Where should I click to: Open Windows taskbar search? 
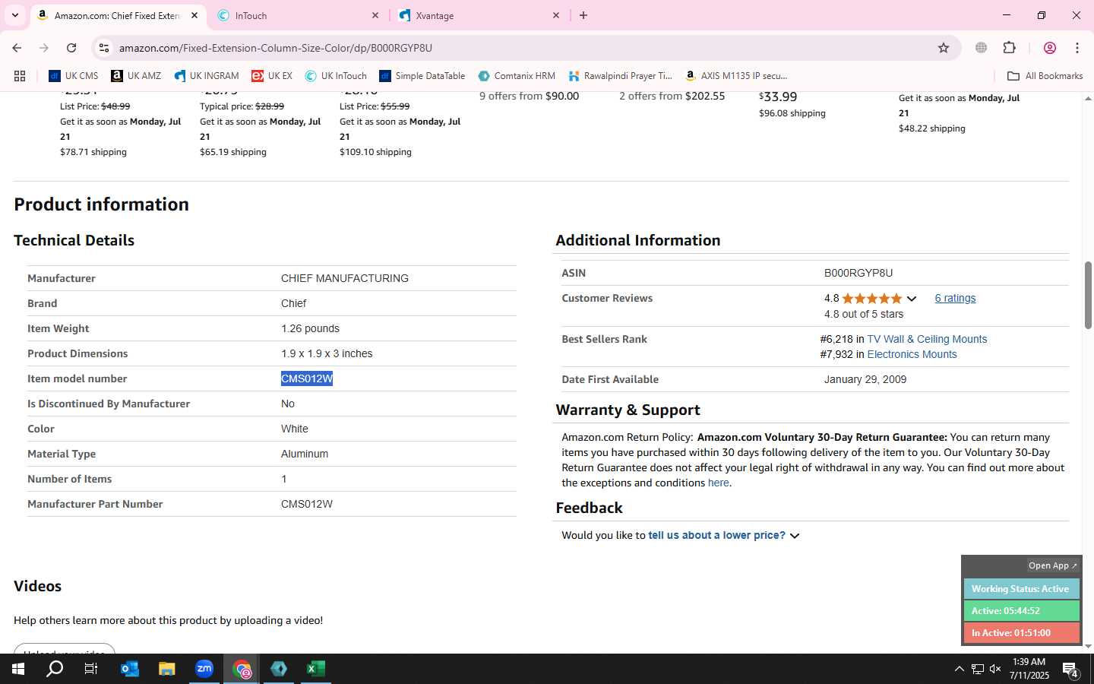point(55,669)
